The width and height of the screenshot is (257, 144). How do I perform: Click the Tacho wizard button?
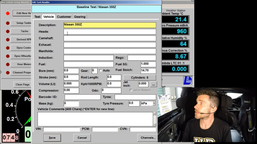click(21, 31)
